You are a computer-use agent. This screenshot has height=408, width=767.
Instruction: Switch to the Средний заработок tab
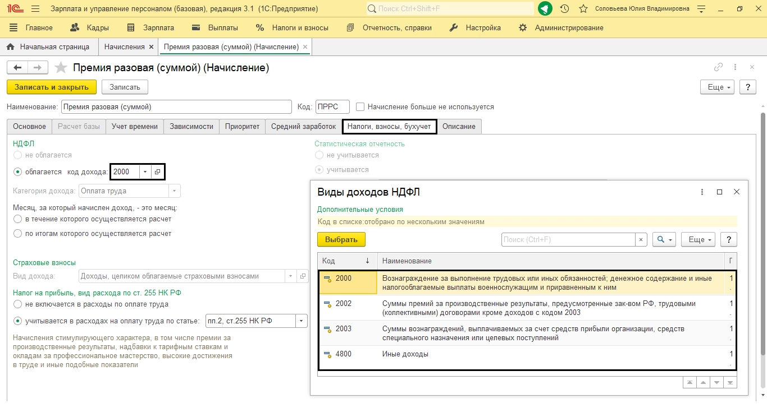tap(303, 127)
